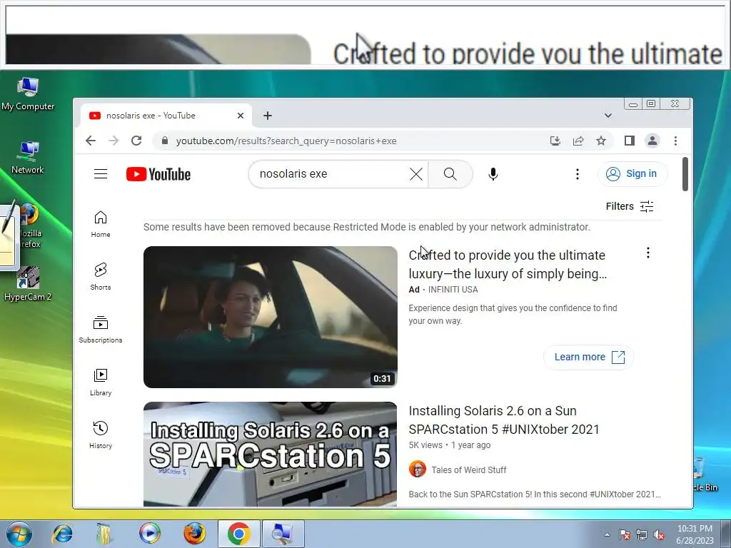Screen dimensions: 731x548
Task: Click the muted volume tray icon
Action: [x=659, y=535]
